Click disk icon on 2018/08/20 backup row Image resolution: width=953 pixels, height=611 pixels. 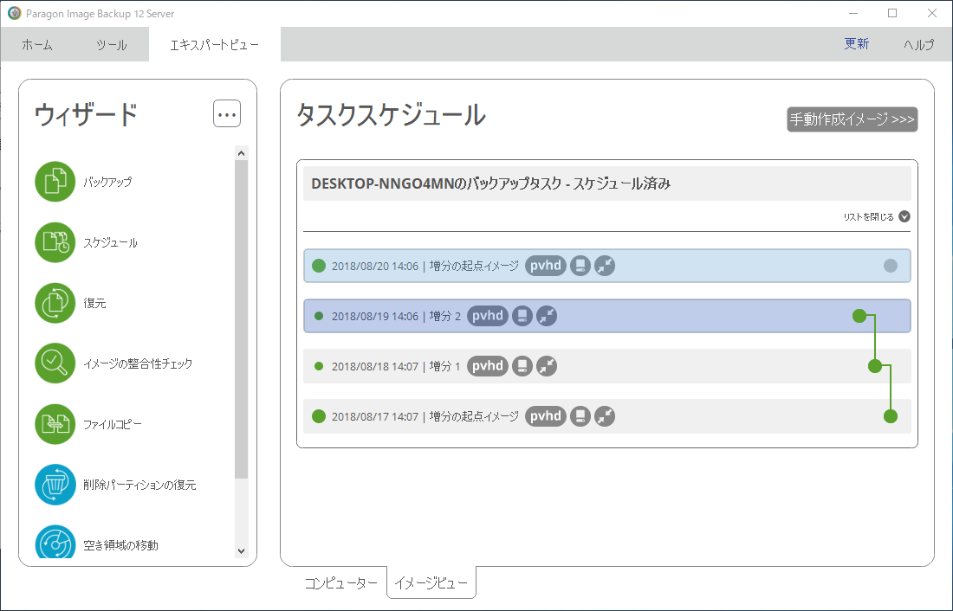[580, 266]
